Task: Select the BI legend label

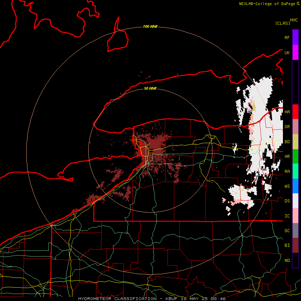Action: pos(287,245)
